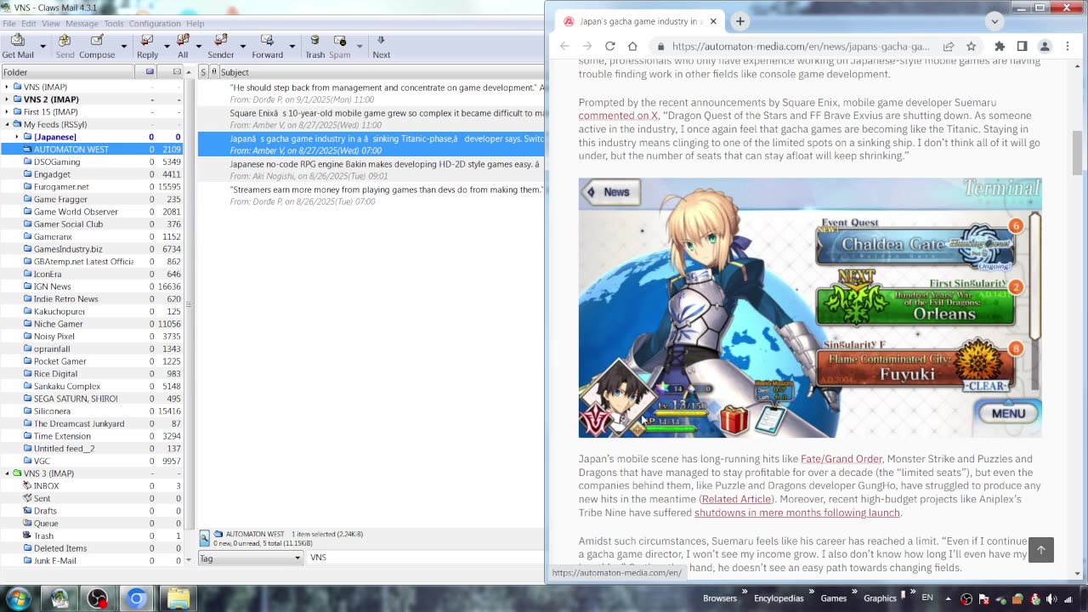The width and height of the screenshot is (1088, 612).
Task: Open the INBOX folder under VNS 3
Action: click(46, 486)
